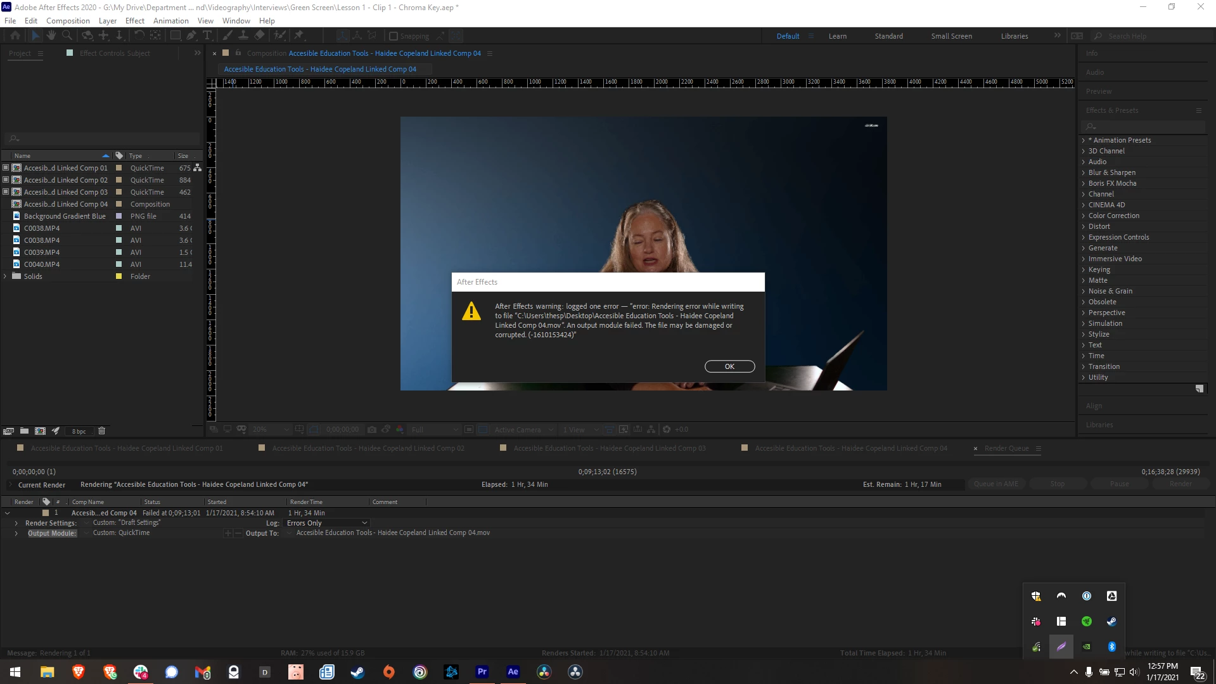Screen dimensions: 1216x684
Task: Toggle the composition viewer lock icon
Action: point(238,53)
